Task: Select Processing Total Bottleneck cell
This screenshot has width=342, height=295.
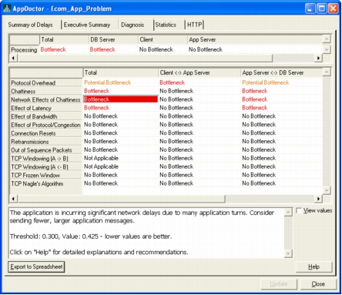Action: pos(64,49)
